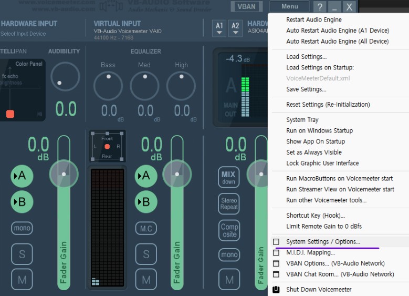Viewport: 409px width, 296px height.
Task: Mute the virtual input strip
Action: pos(146,280)
